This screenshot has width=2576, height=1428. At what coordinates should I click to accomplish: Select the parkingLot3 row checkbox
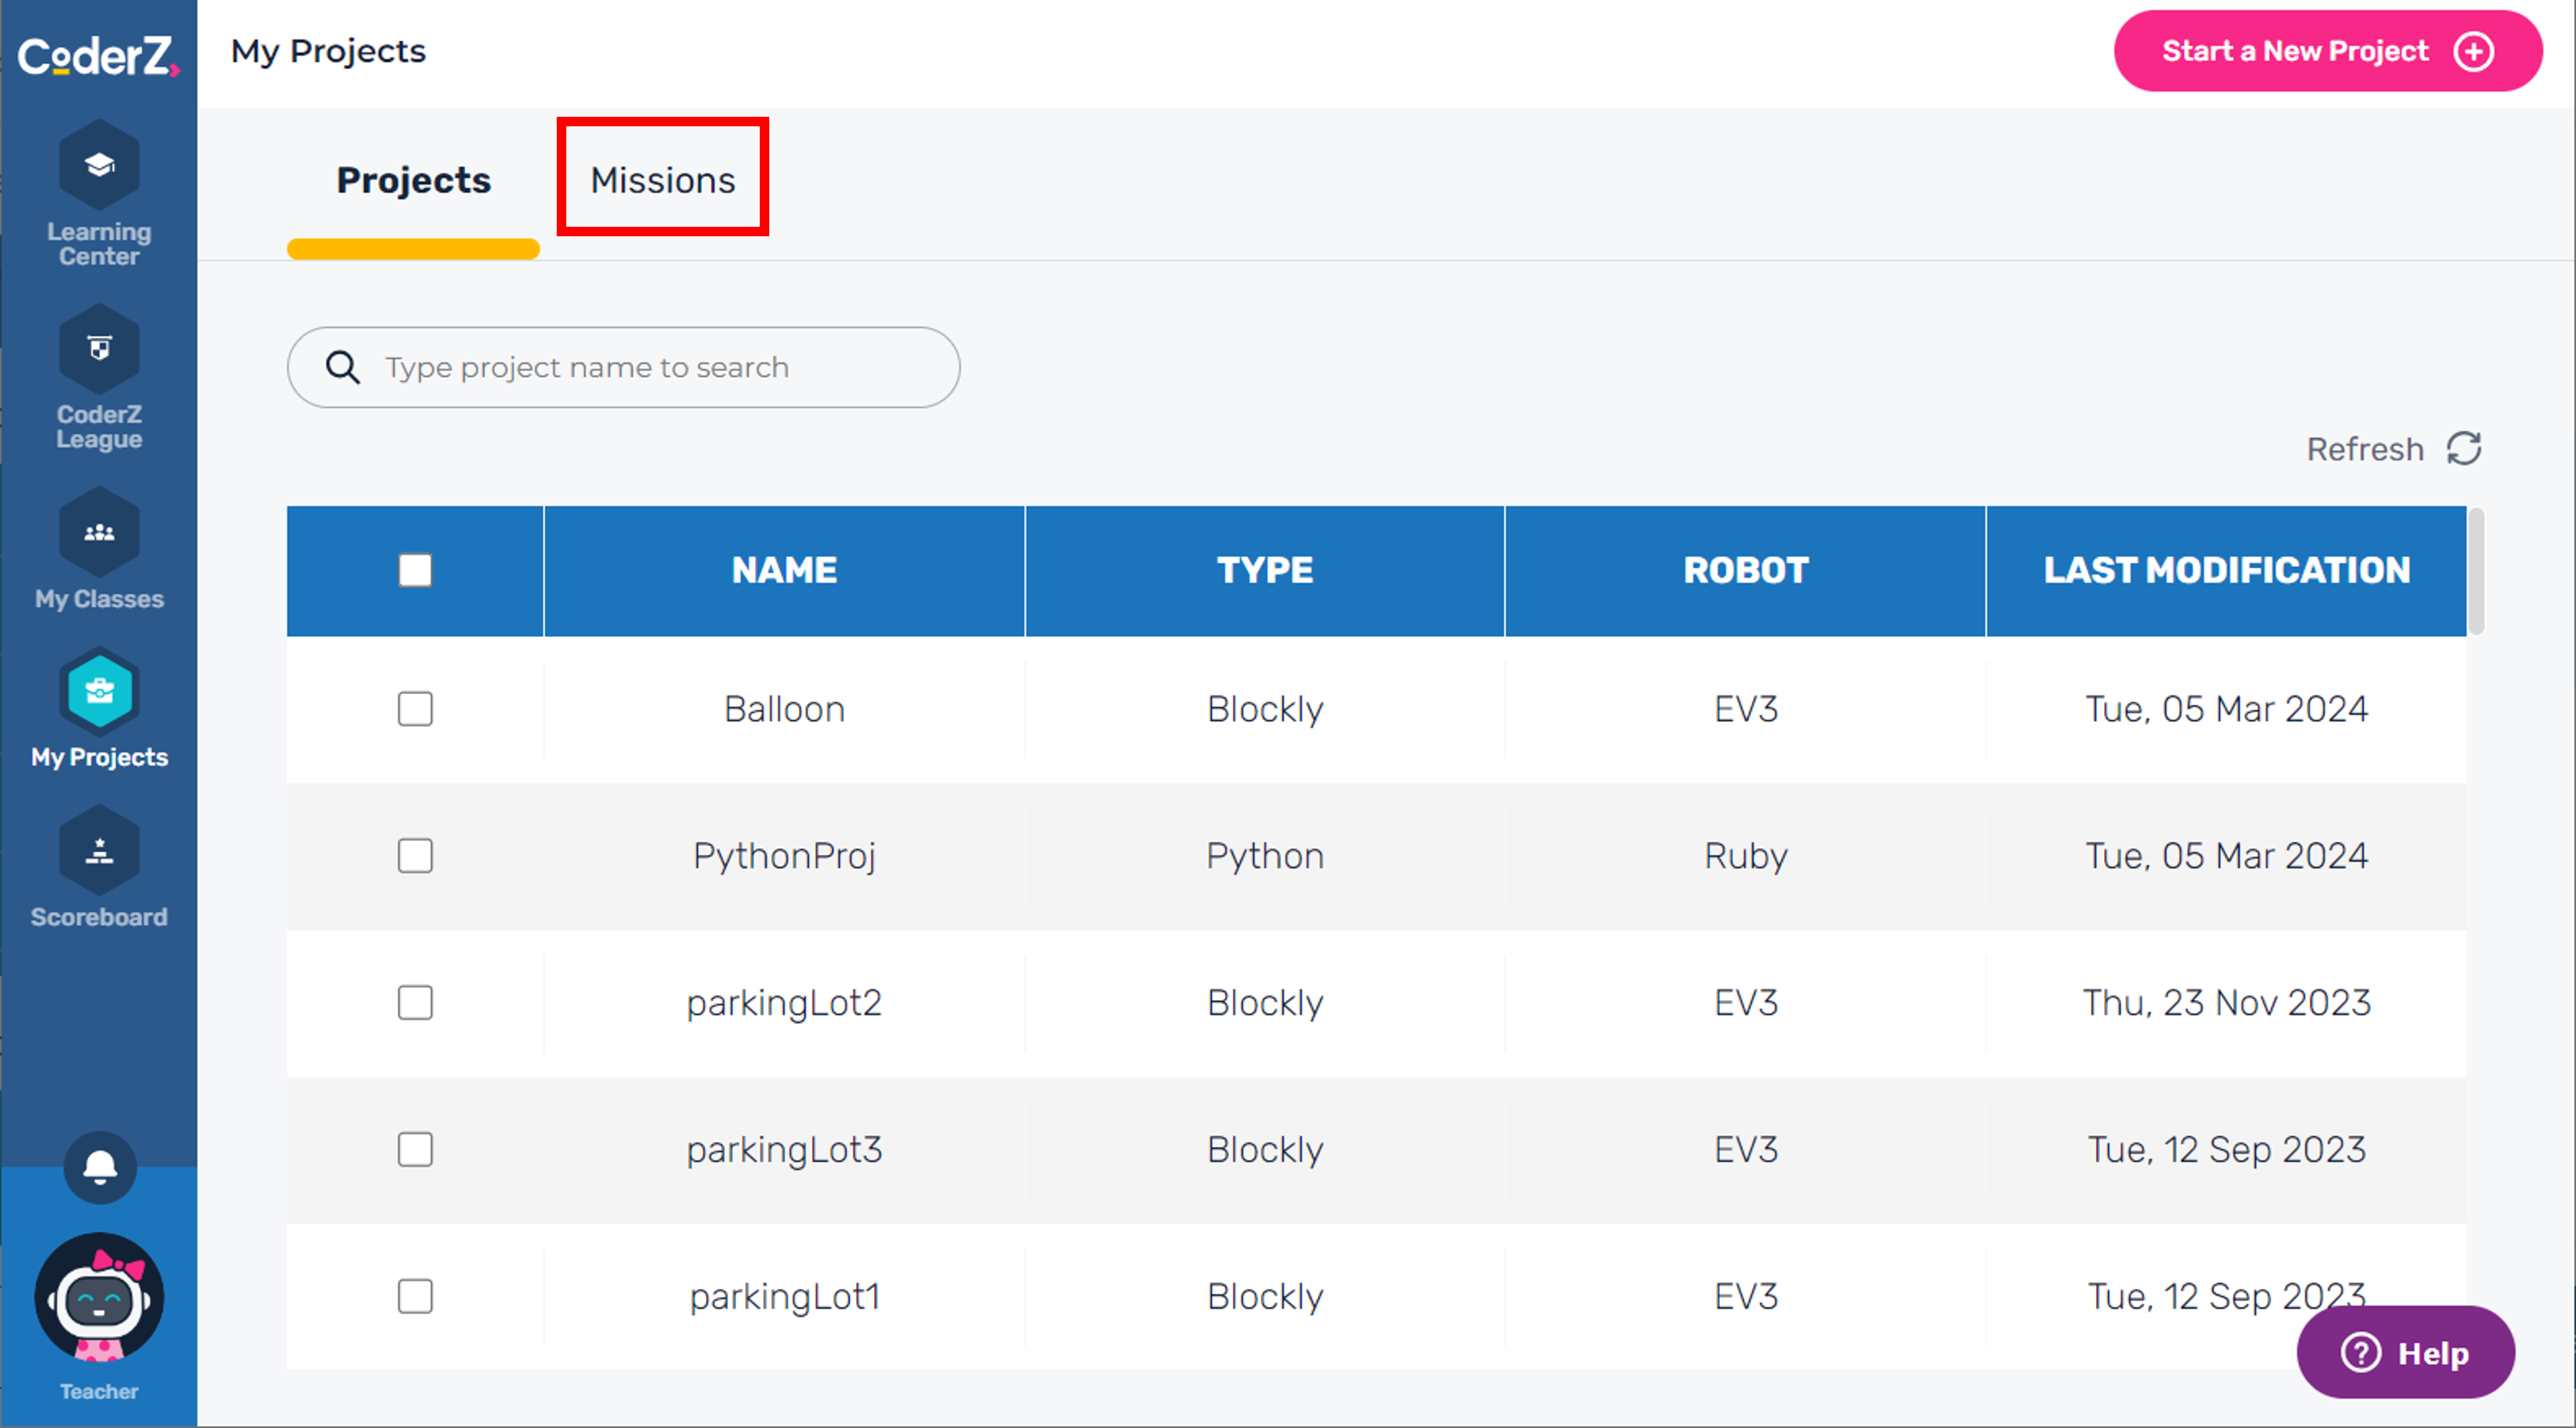click(415, 1150)
